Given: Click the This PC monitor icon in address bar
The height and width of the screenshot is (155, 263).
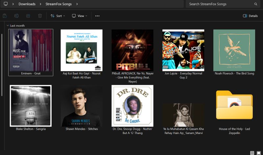Looking at the screenshot, I should point(6,4).
